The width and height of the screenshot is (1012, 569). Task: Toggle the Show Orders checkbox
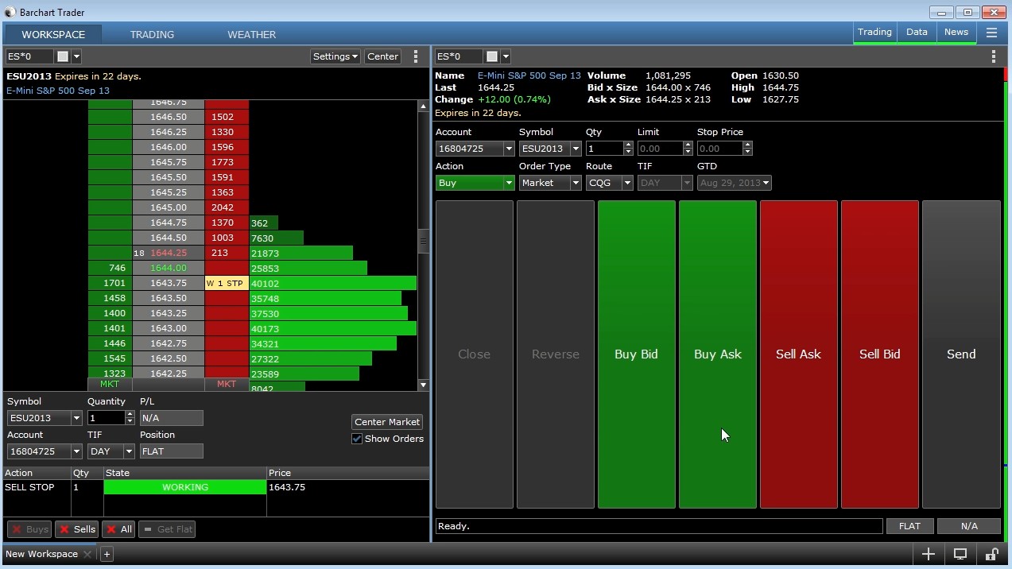pos(357,439)
